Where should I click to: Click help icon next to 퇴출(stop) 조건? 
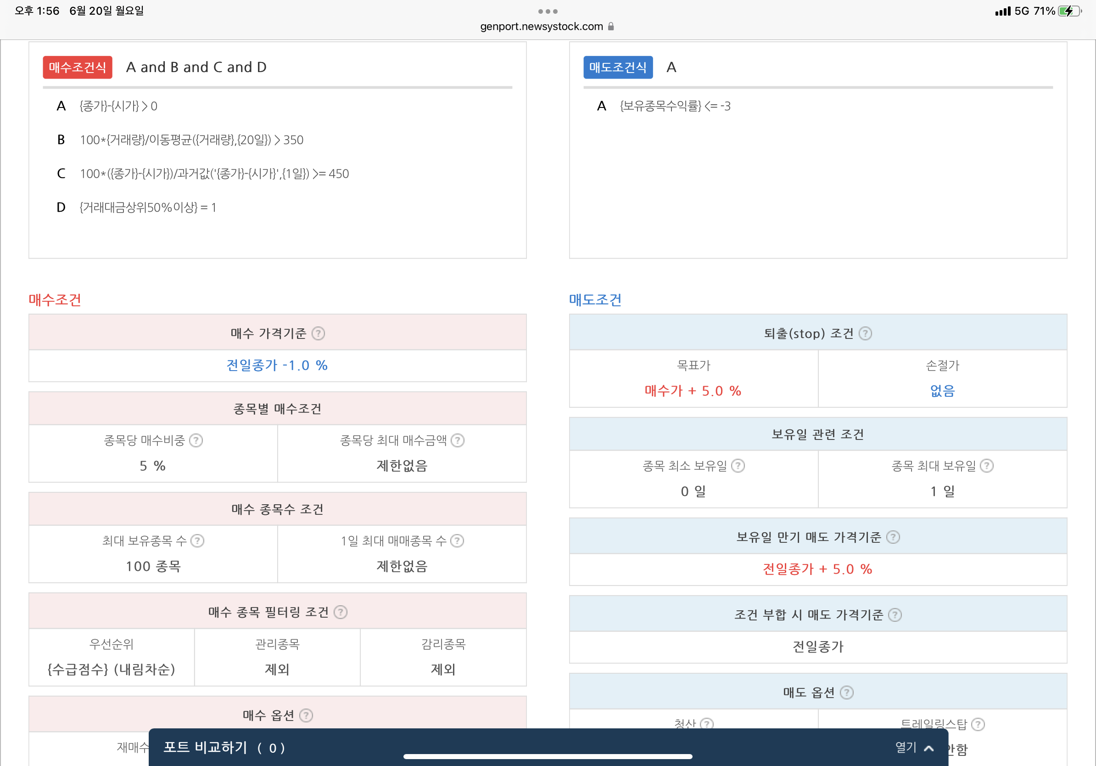tap(865, 333)
